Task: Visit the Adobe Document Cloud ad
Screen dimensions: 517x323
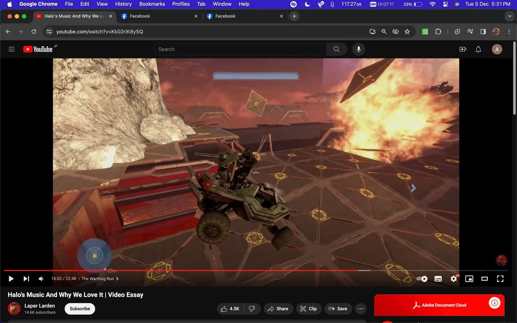Action: point(440,305)
